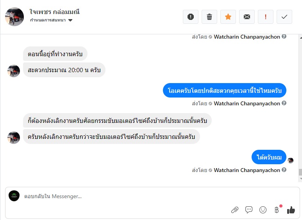Attach a file with paperclip icon
This screenshot has width=302, height=220.
pos(235,210)
